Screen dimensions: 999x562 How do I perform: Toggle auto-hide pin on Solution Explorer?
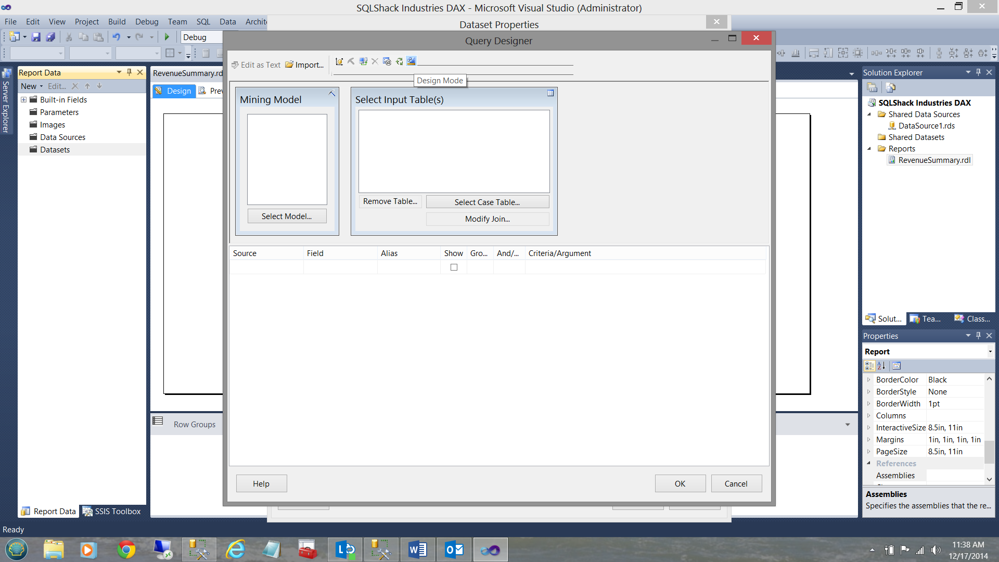(978, 72)
